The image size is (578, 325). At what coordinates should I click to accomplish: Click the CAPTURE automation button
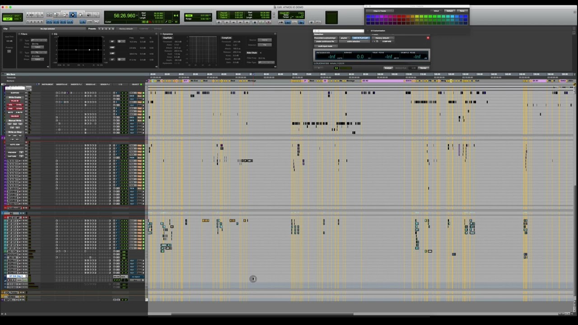12,156
